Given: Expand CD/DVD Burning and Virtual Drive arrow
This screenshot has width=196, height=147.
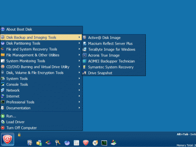Looking at the screenshot, I should (x=79, y=67).
